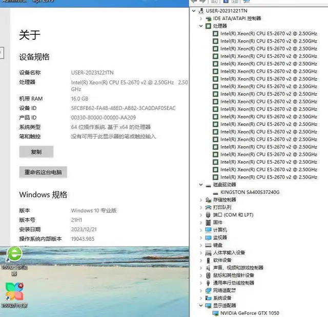The width and height of the screenshot is (328, 317).
Task: Click the 重命名这台电脑 button
Action: tap(43, 172)
